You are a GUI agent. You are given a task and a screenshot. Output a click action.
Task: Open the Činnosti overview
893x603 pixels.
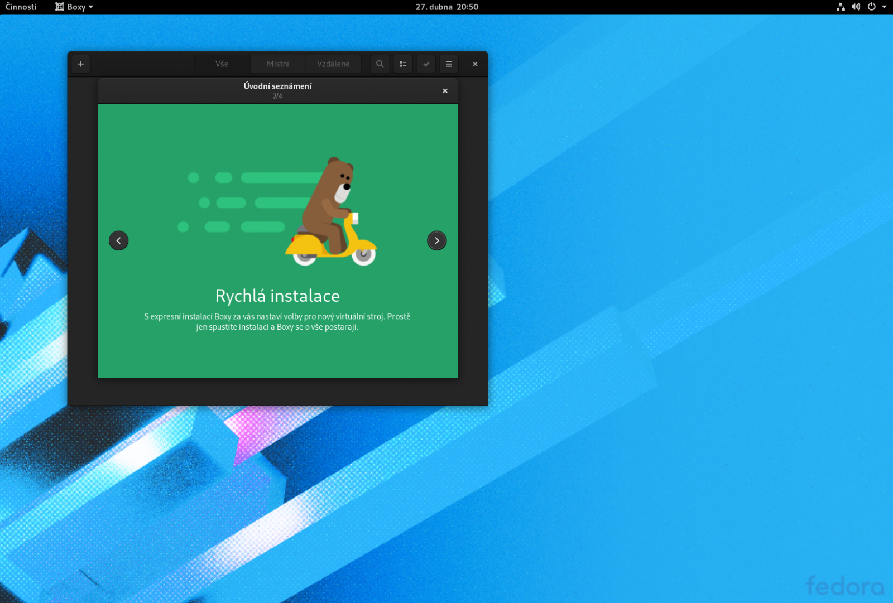coord(21,7)
